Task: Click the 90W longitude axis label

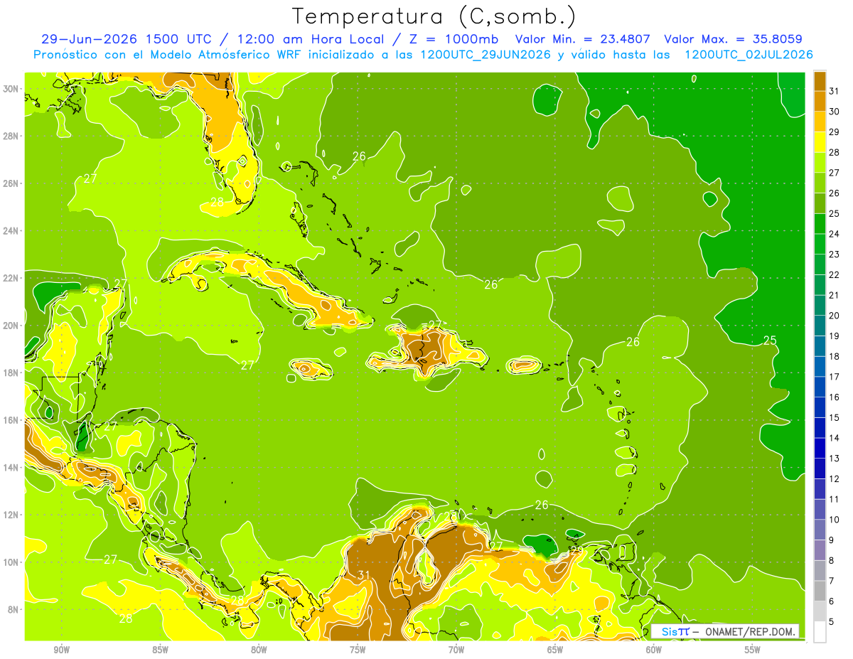Action: coord(62,650)
